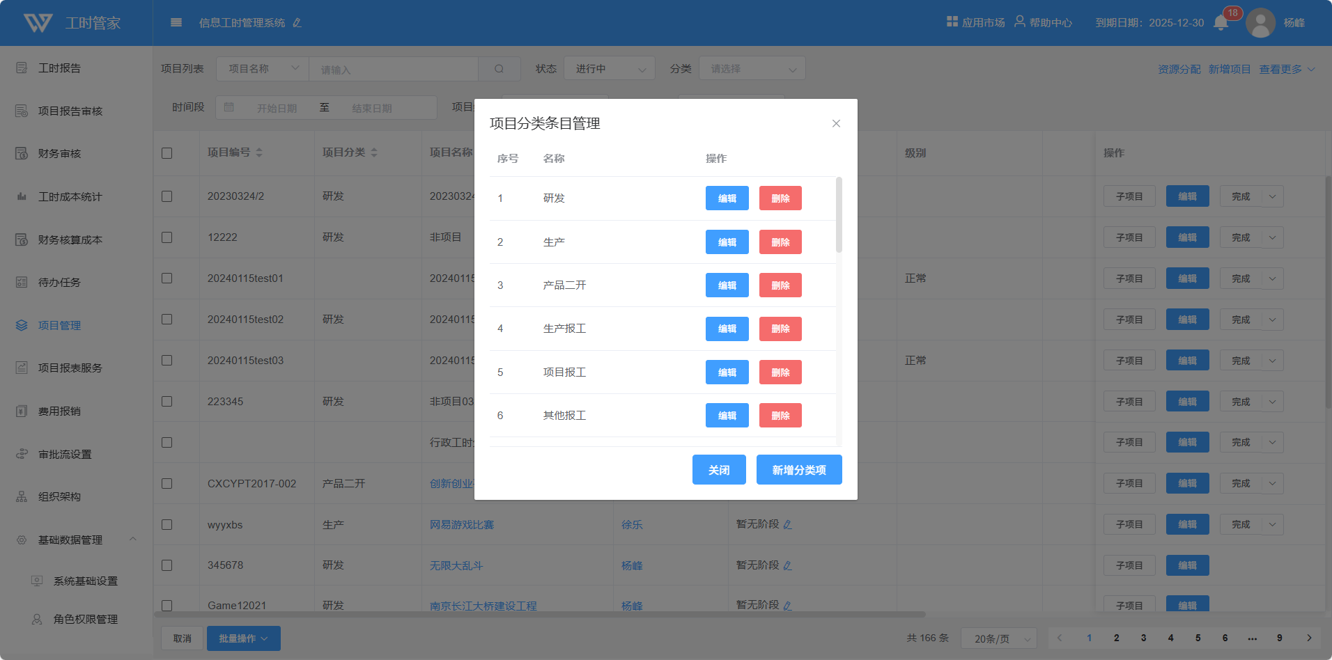Open the user avatar icon
1332x660 pixels.
point(1260,23)
